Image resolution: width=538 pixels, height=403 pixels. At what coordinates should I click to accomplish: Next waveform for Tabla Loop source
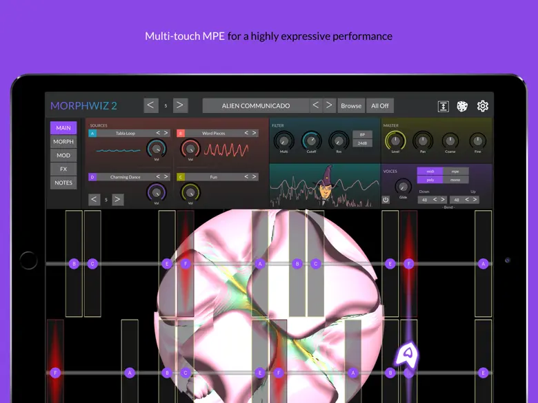[x=166, y=133]
